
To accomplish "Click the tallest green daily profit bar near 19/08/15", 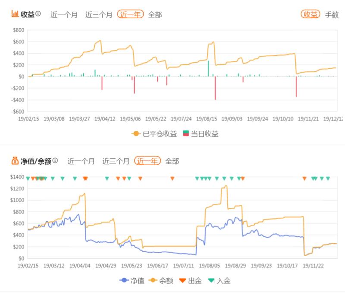I will (208, 69).
